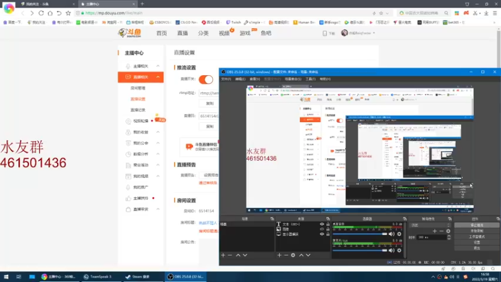Pop out the Scene Transitions dock panel

(450, 219)
